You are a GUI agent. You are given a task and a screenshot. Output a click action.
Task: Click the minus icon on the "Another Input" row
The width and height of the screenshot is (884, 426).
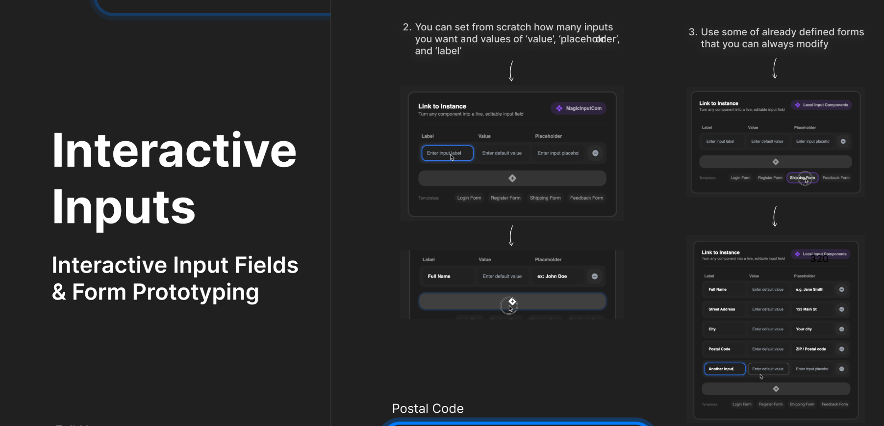click(841, 369)
